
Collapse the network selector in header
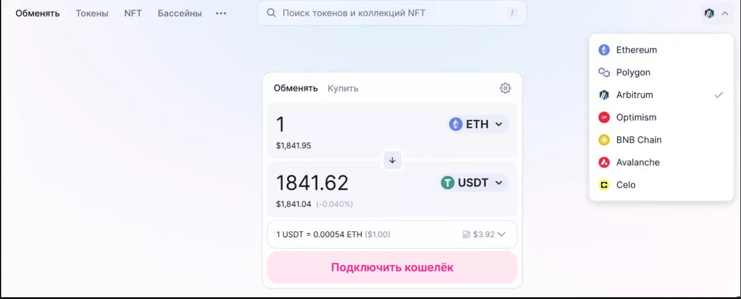tap(716, 13)
